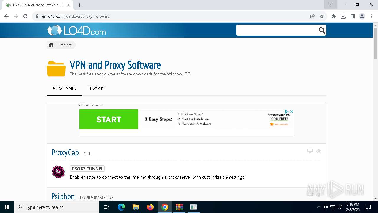The width and height of the screenshot is (378, 213).
Task: Open network settings in the system tray
Action: (x=333, y=207)
